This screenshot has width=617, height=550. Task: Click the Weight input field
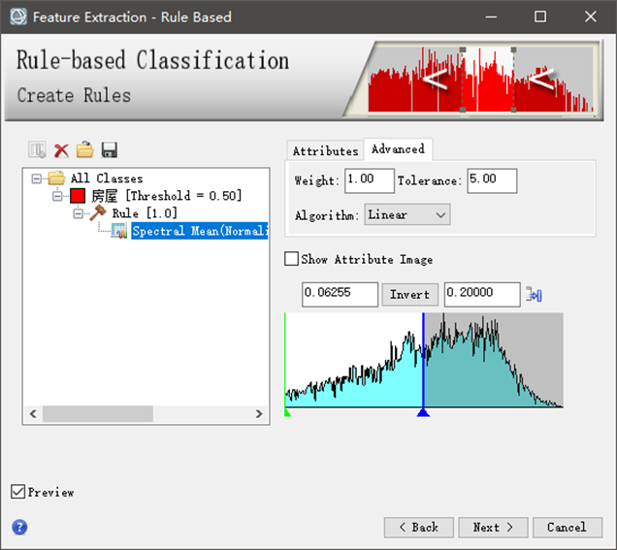tap(369, 180)
